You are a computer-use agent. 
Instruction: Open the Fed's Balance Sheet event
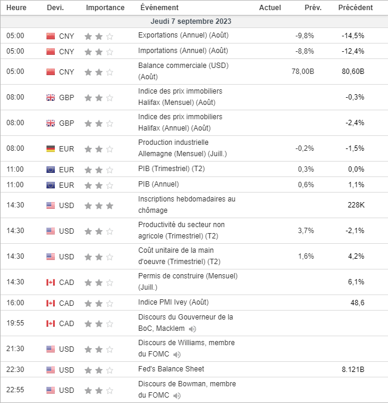(x=167, y=370)
